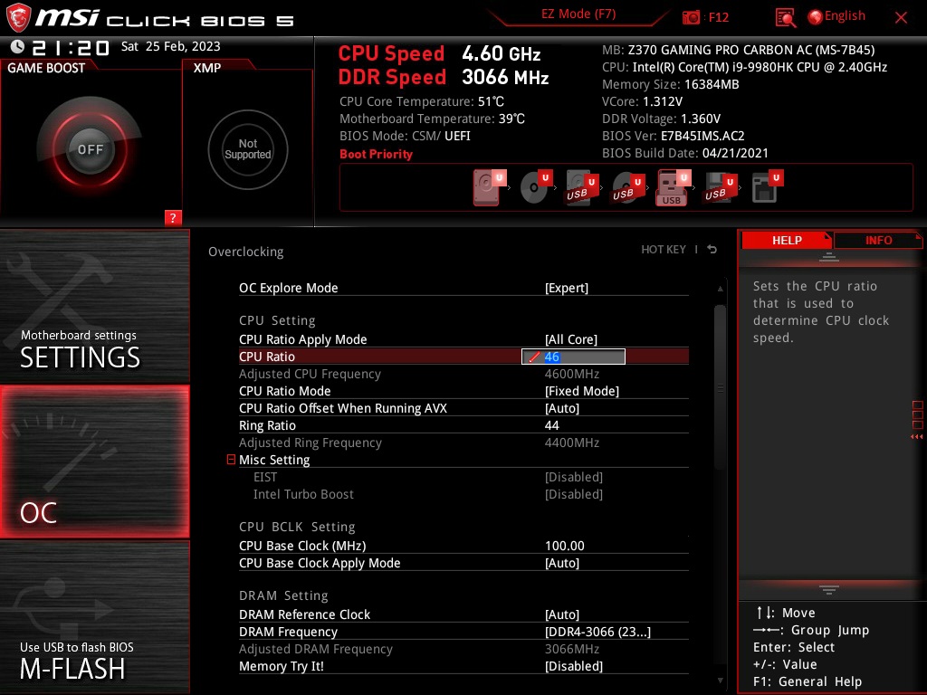Click the network boot device icon
Viewport: 927px width, 695px height.
point(766,188)
